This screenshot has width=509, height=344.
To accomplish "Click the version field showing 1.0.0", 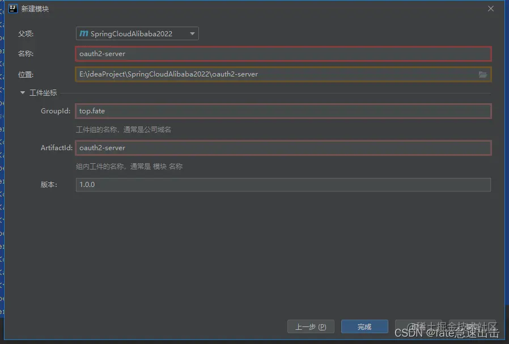I will (x=283, y=185).
